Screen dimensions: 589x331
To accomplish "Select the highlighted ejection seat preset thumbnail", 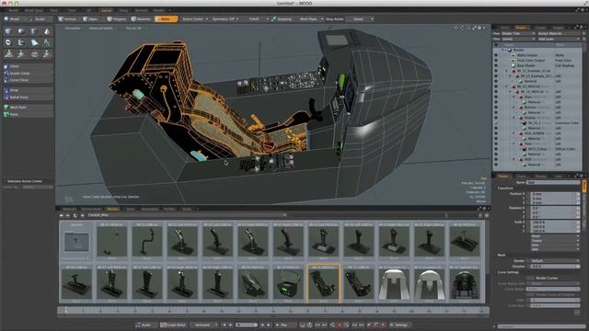I will [x=323, y=283].
